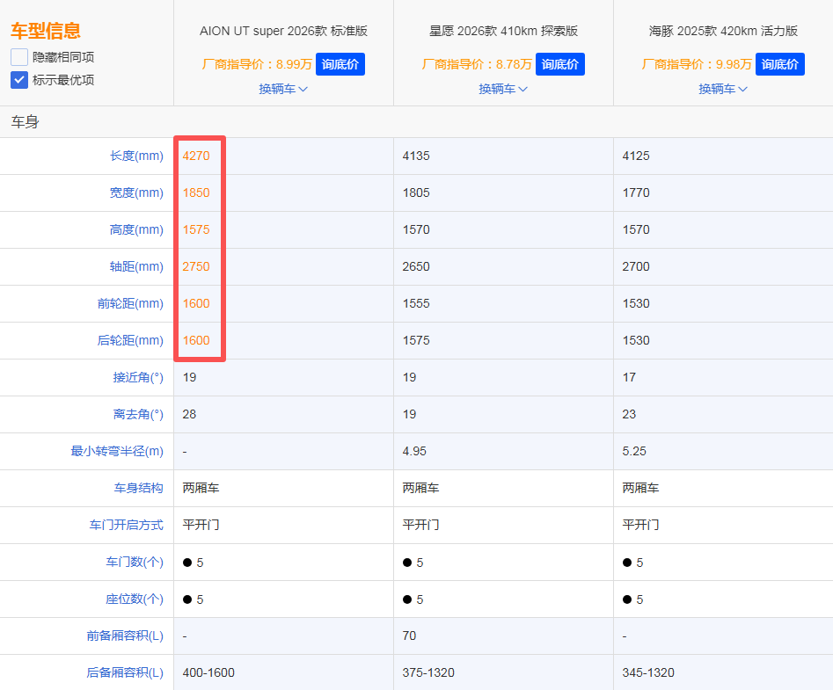This screenshot has width=833, height=690.
Task: Open the 轴距(mm) parameter link
Action: 136,266
